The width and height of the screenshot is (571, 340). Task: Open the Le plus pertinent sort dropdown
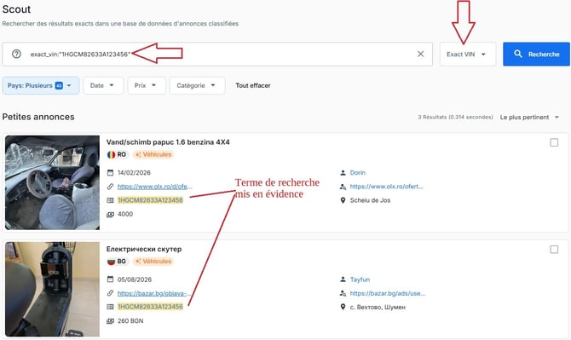pos(529,118)
